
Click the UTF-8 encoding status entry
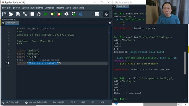click(x=73, y=102)
